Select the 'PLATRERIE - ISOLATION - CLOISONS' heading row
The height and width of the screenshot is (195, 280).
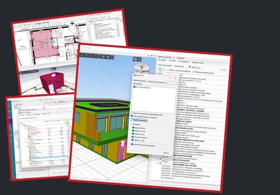click(x=190, y=110)
